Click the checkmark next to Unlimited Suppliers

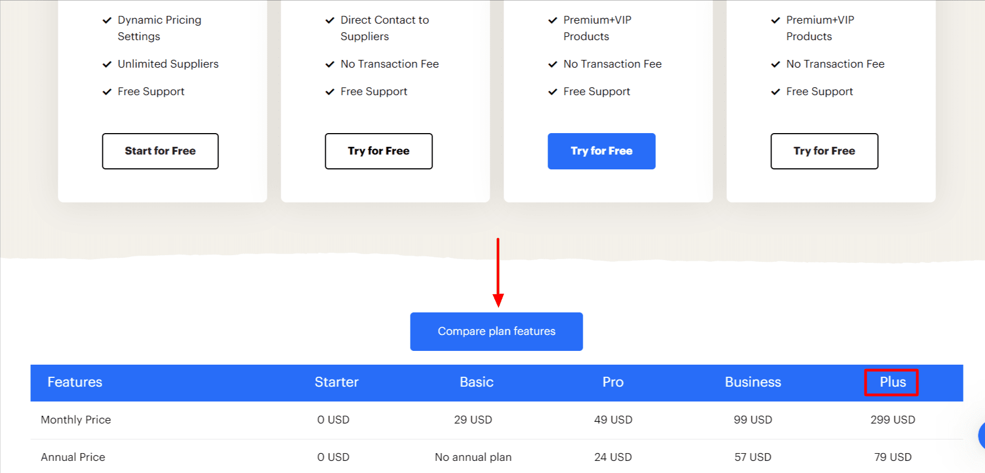pos(107,64)
